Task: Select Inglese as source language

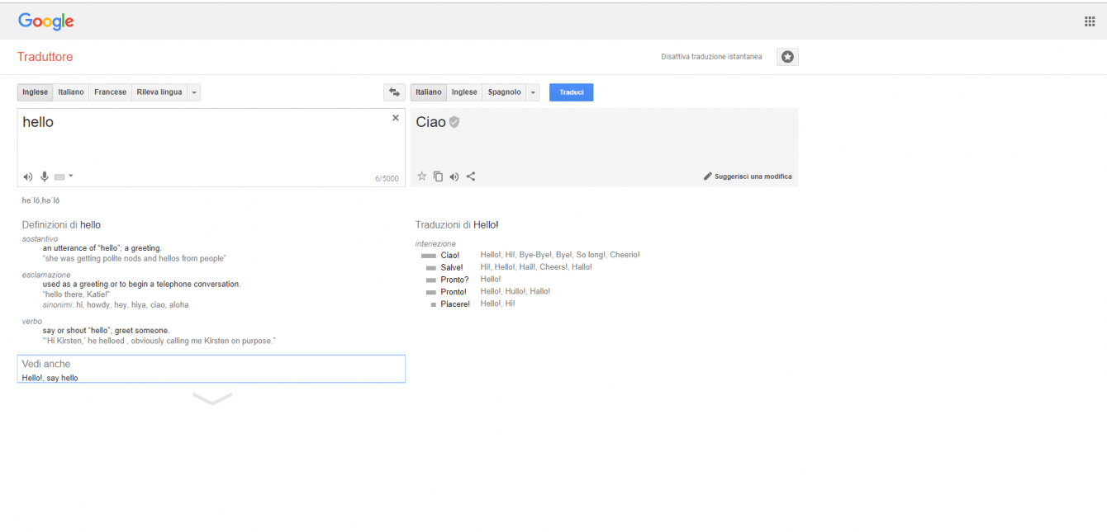Action: (x=36, y=92)
